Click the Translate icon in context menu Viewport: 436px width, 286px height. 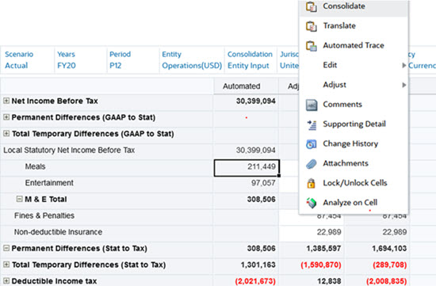[x=312, y=26]
